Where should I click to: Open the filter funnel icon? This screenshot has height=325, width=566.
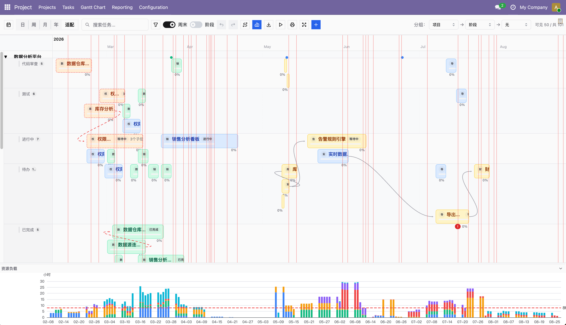(x=156, y=25)
